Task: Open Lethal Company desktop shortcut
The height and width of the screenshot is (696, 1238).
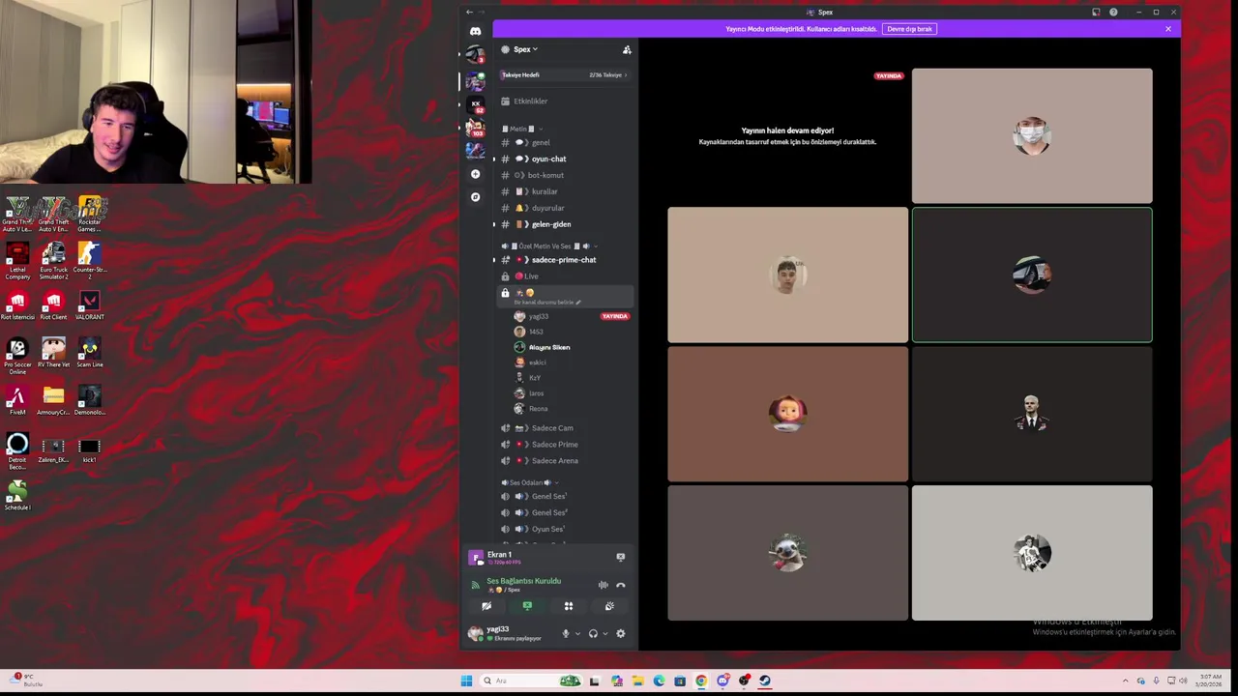Action: 17,261
